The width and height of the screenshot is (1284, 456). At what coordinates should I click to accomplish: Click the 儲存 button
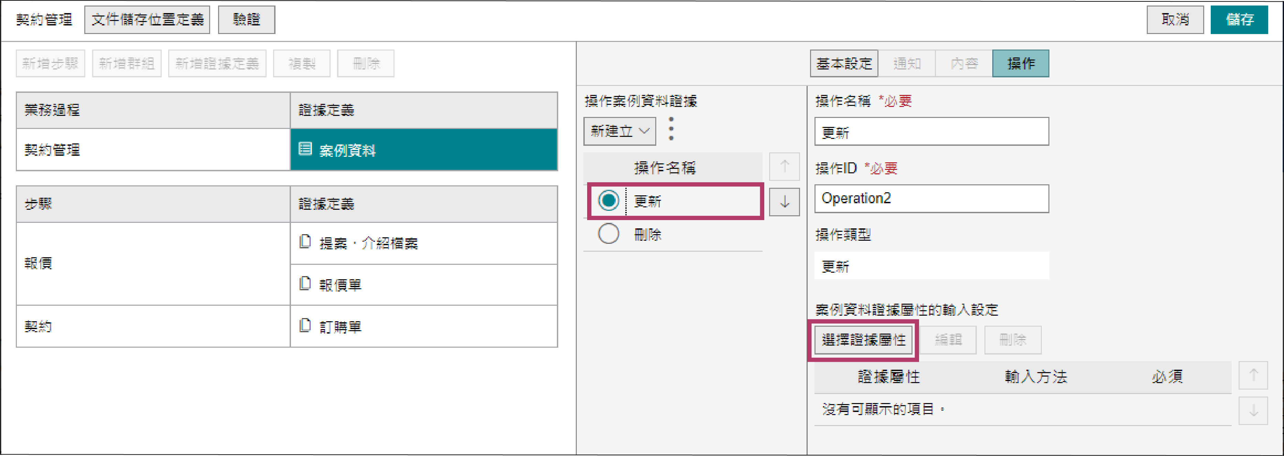[1239, 20]
